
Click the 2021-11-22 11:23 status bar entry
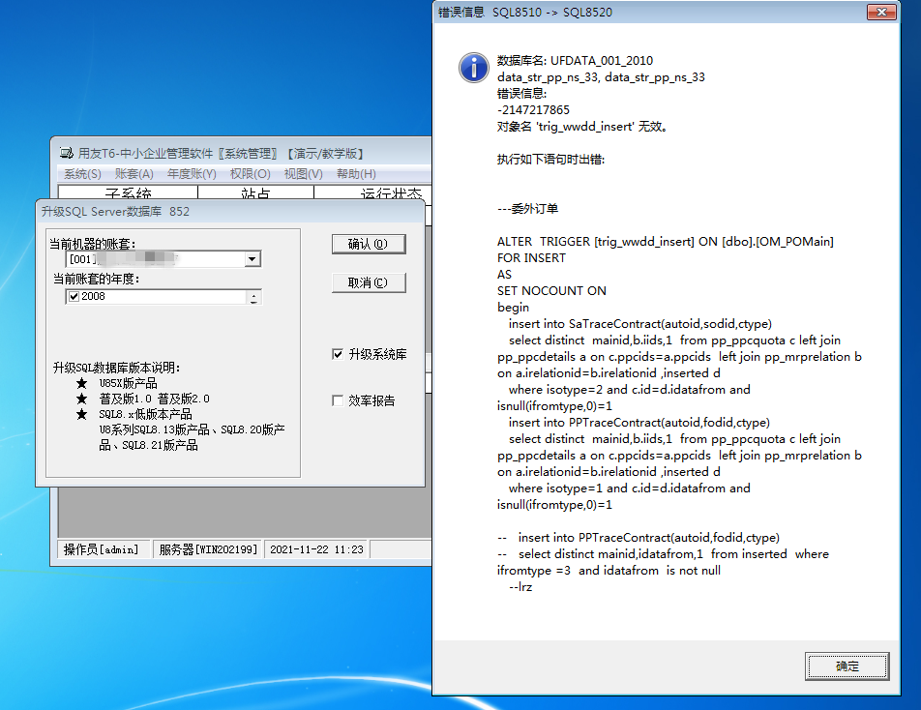[316, 549]
